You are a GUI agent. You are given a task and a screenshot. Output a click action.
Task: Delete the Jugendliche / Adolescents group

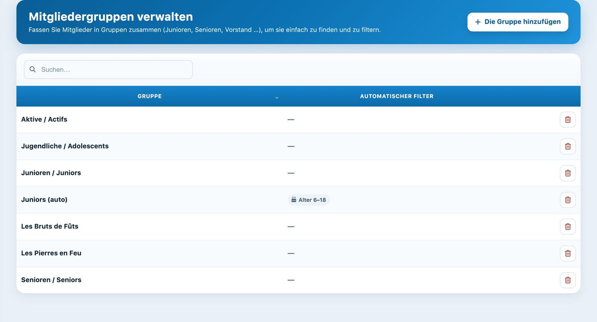click(568, 146)
